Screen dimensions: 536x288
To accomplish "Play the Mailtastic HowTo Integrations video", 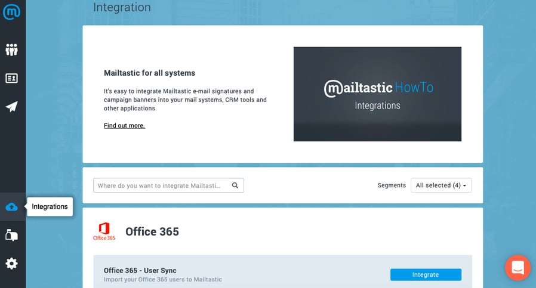I will (x=377, y=94).
